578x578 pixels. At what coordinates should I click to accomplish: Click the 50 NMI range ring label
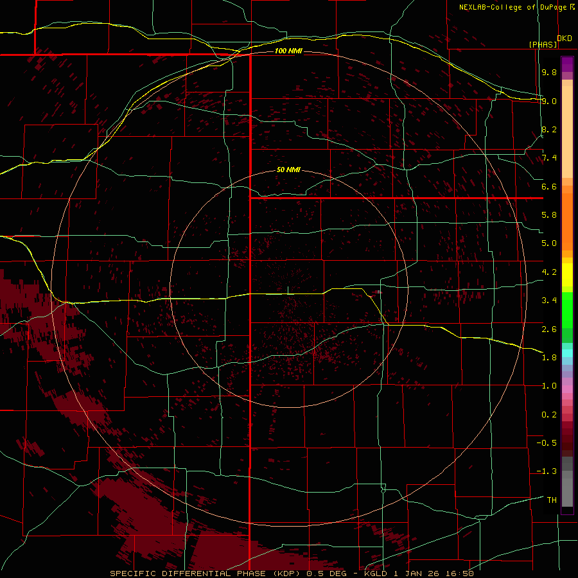(288, 170)
